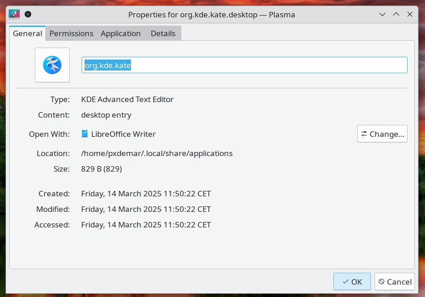425x297 pixels.
Task: Select the Application tab
Action: [x=120, y=33]
